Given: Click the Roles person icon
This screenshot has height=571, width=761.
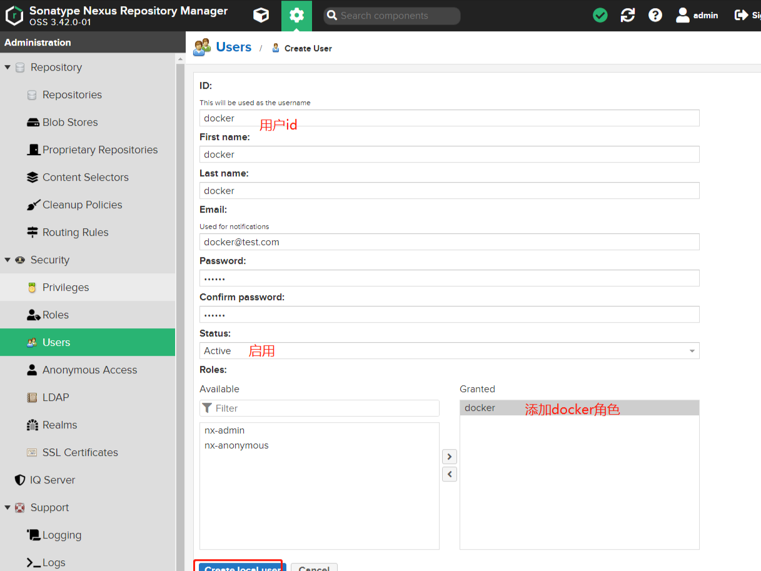Looking at the screenshot, I should (34, 315).
